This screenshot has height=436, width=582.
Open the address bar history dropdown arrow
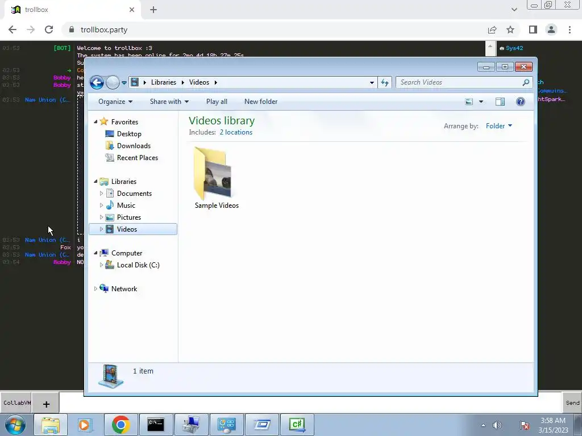pyautogui.click(x=372, y=83)
